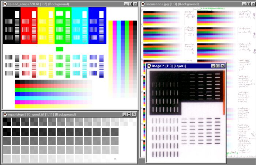Close the spread_ramps720.tif window
The image size is (256, 165).
(x=135, y=4)
